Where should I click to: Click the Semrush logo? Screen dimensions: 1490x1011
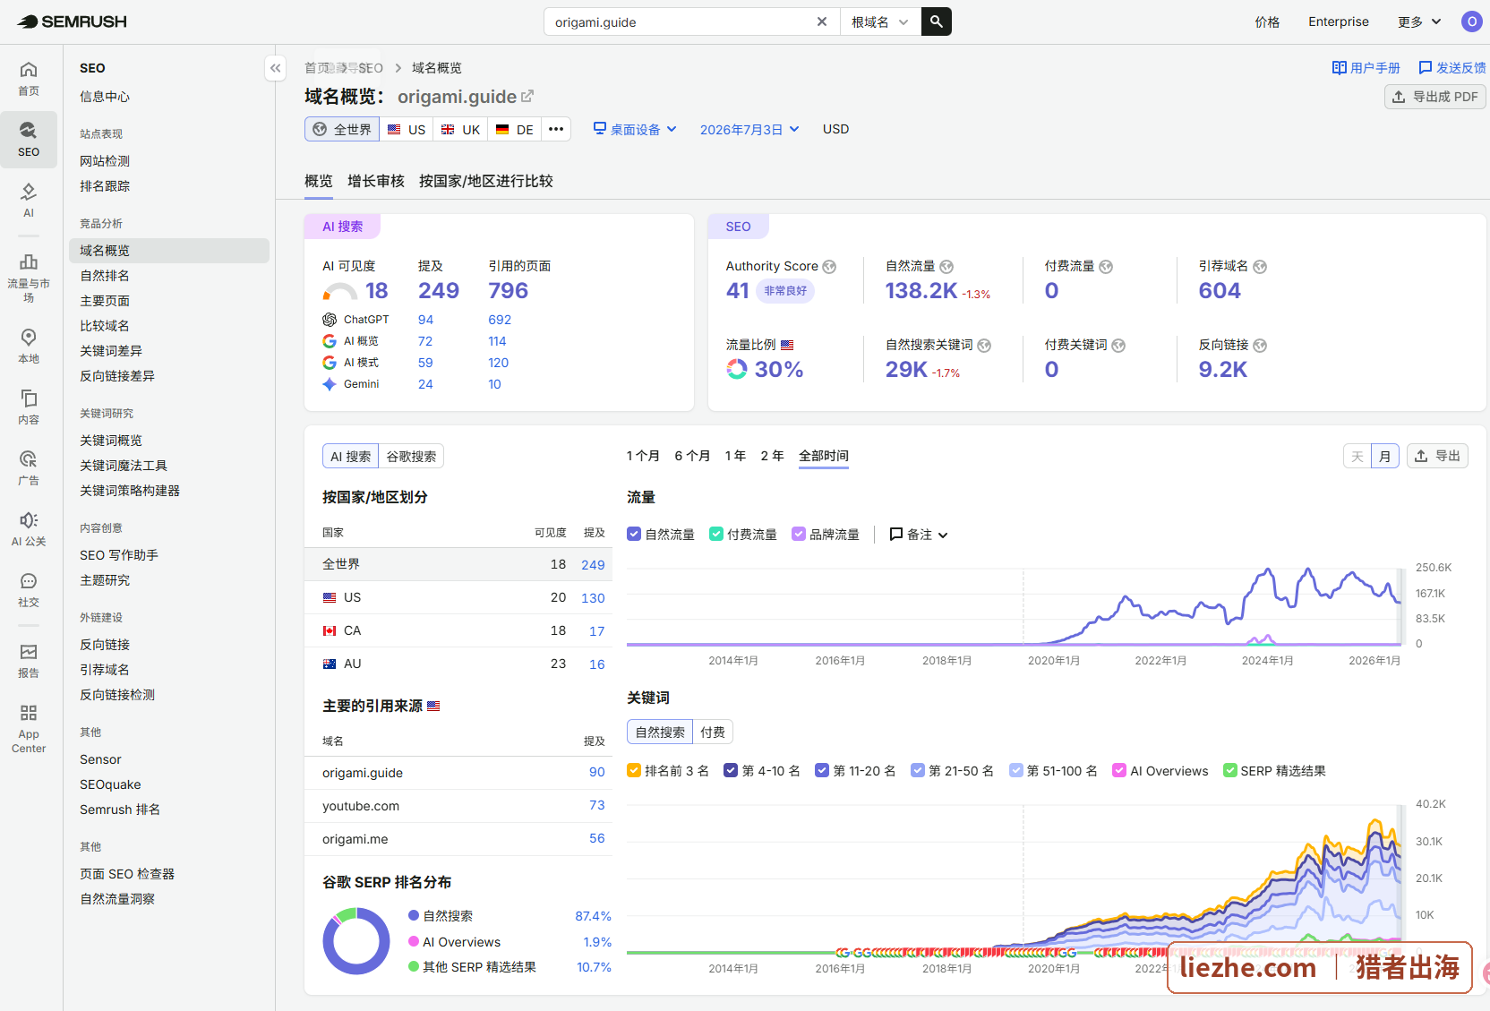(72, 21)
